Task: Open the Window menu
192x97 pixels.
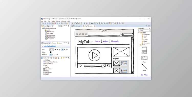Action: (63, 21)
